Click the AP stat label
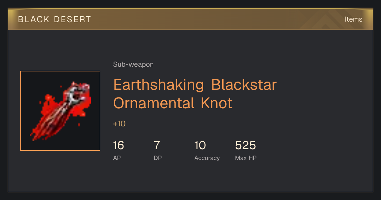Screen dimensions: 381x200 (x=117, y=158)
